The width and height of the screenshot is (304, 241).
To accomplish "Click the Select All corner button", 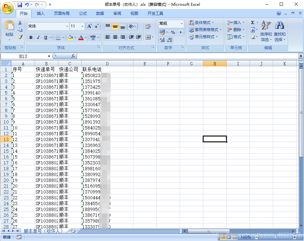I will (x=6, y=63).
